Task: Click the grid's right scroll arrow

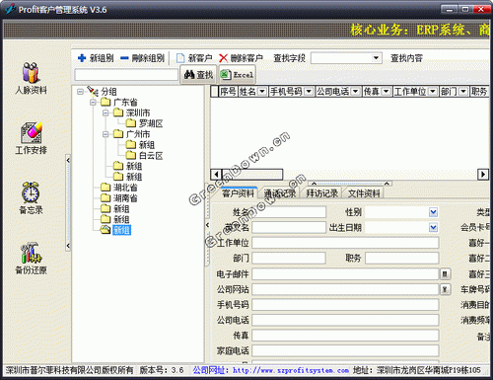Action: click(483, 174)
